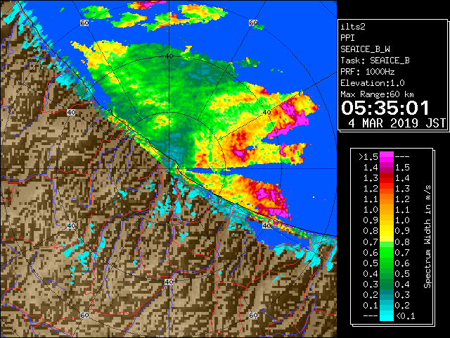The image size is (450, 338).
Task: Pick the cyan swatch at the legend bottom
Action: [x=387, y=315]
